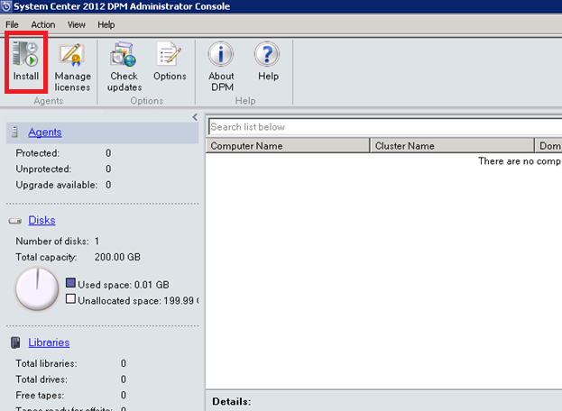Open About DPM information
The width and height of the screenshot is (562, 411).
[x=221, y=67]
